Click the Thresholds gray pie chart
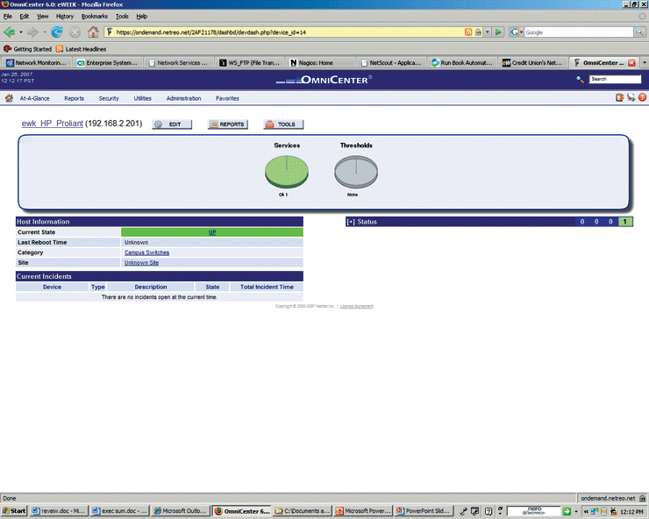The height and width of the screenshot is (519, 649). click(x=356, y=171)
